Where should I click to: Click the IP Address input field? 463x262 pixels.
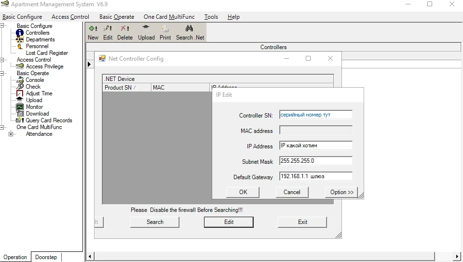pyautogui.click(x=315, y=145)
